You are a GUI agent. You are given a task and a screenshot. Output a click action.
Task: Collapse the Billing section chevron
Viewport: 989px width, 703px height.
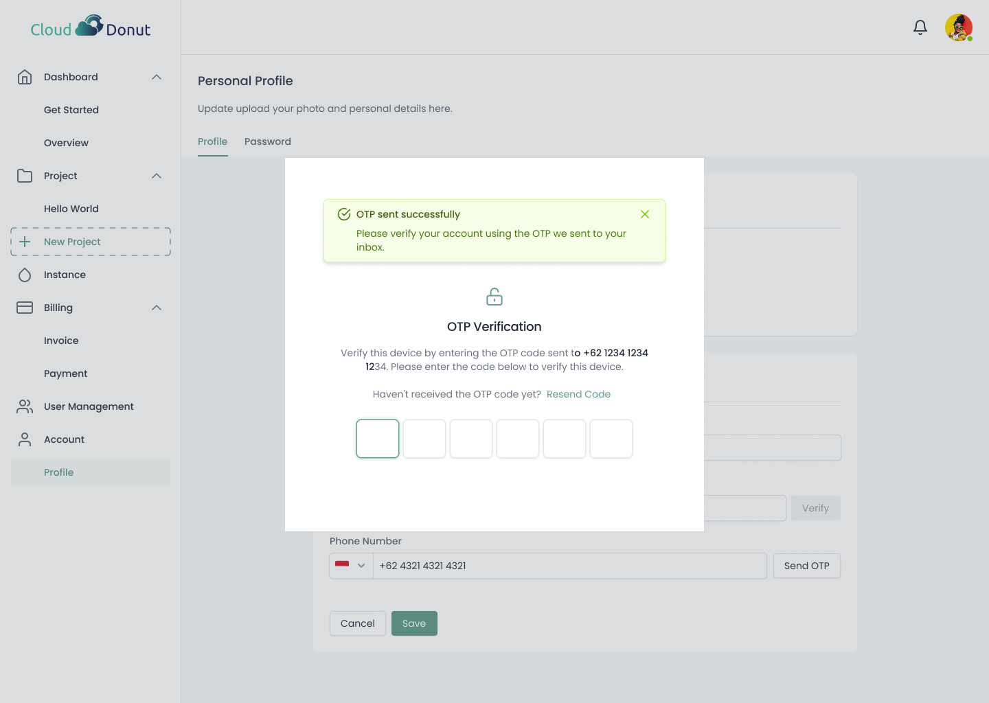click(x=157, y=308)
